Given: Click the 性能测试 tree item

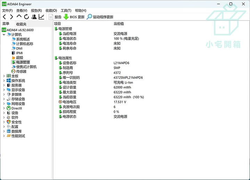Looking at the screenshot, I should click(x=16, y=136).
